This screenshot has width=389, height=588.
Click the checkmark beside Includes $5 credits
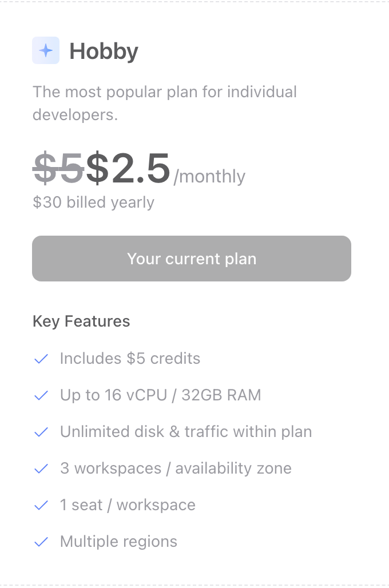[x=41, y=359]
